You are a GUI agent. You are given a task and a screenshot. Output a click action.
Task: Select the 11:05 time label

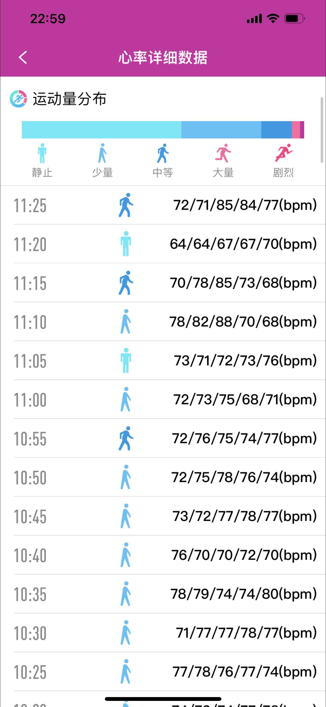click(30, 361)
